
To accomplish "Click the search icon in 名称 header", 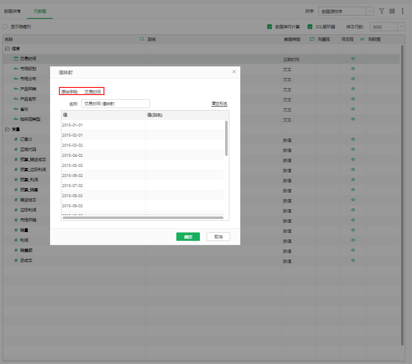I will click(142, 39).
